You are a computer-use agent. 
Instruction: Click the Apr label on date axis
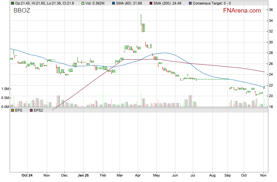(138, 176)
